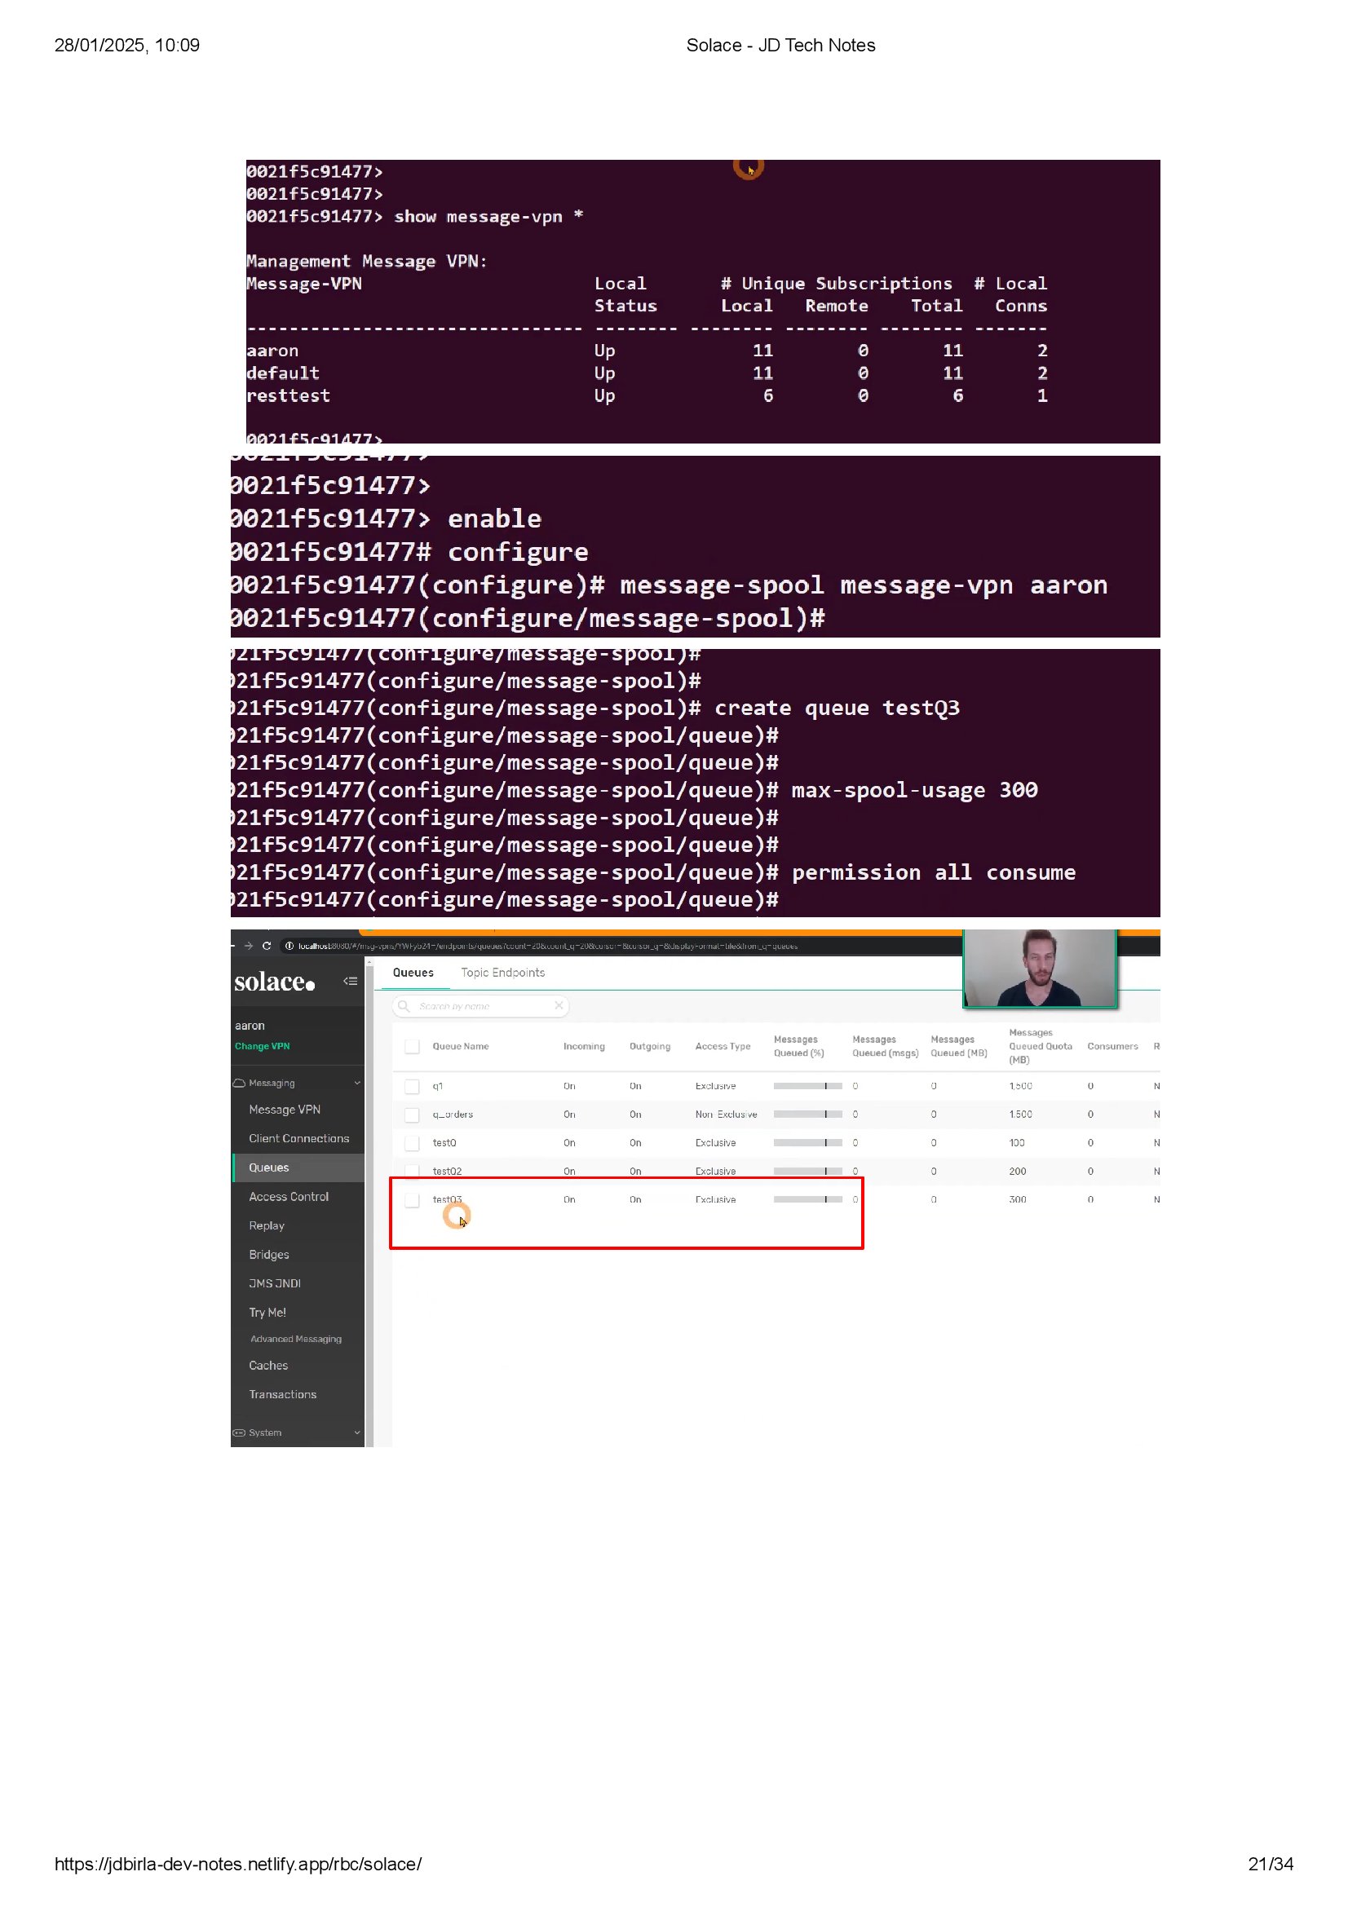Click the site info icon in address bar
Viewport: 1348px width, 1907px height.
[x=289, y=945]
